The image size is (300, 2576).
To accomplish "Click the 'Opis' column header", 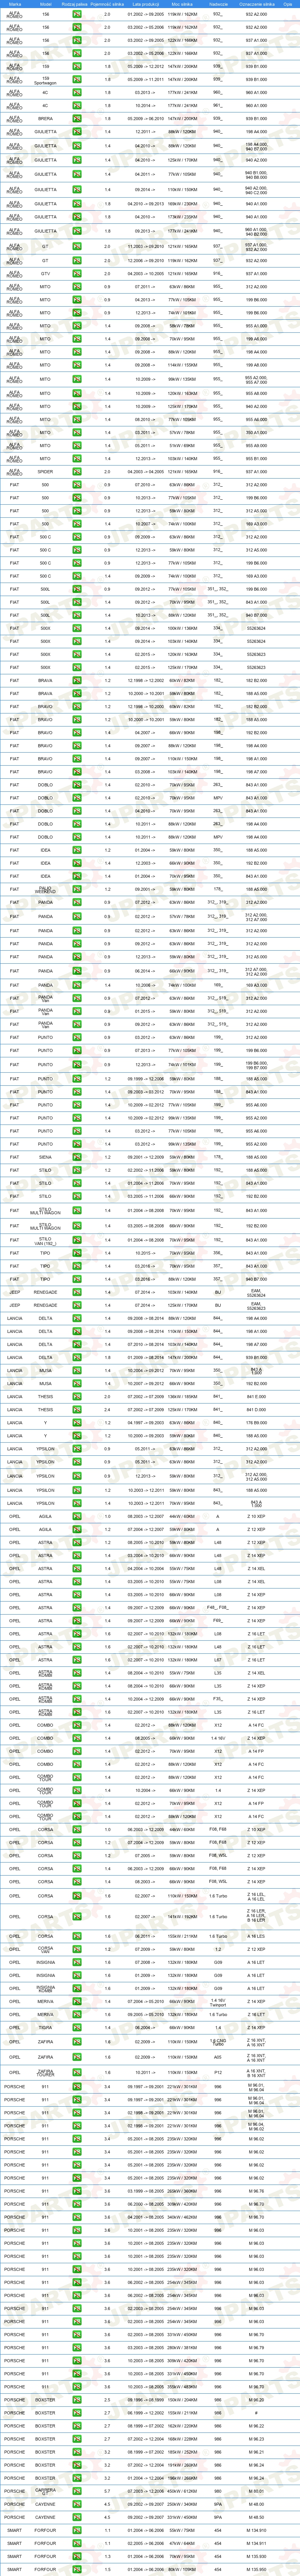I will coord(288,4).
